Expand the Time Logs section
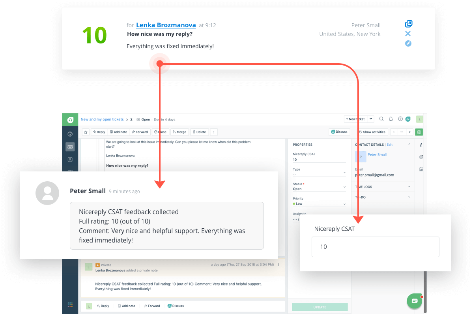This screenshot has width=471, height=314. click(383, 187)
